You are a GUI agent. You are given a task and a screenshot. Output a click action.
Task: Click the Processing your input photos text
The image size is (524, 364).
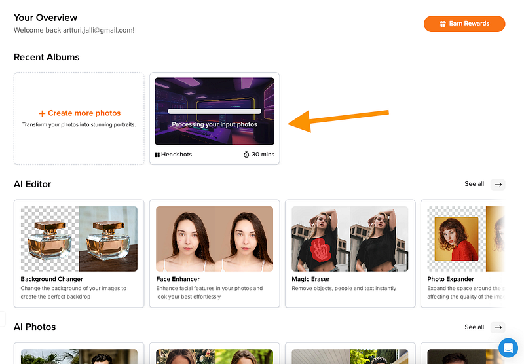215,124
